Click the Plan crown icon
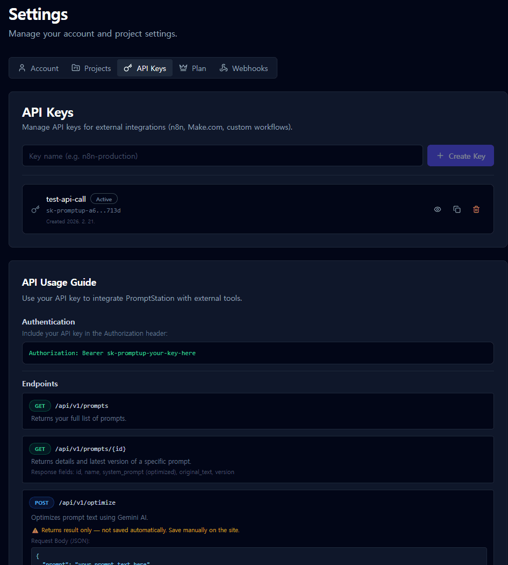The width and height of the screenshot is (508, 565). pos(183,68)
